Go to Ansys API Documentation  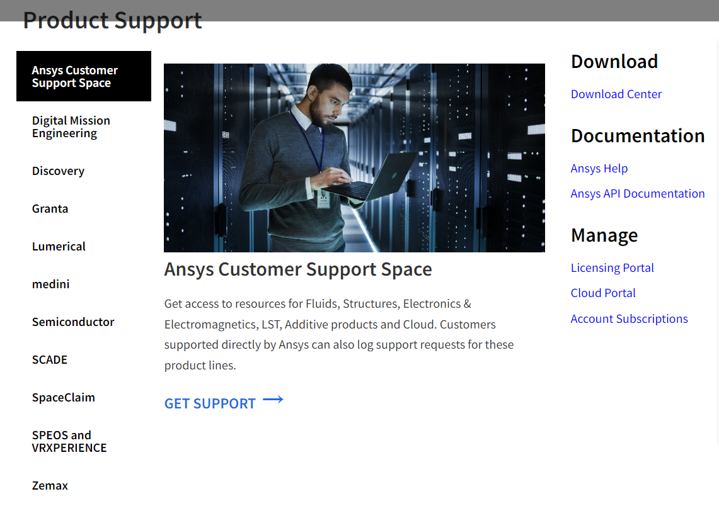(x=637, y=194)
